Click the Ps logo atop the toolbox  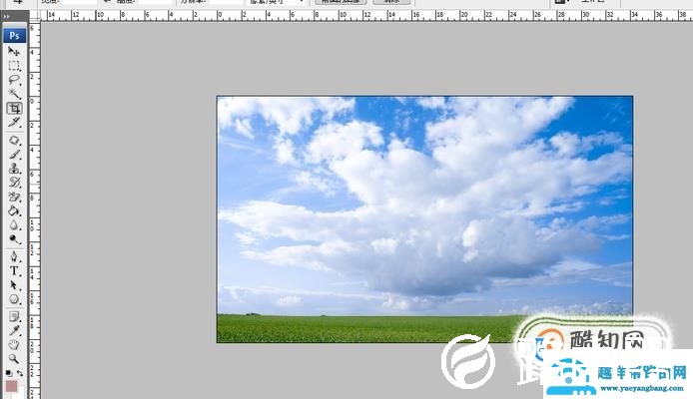[x=14, y=35]
